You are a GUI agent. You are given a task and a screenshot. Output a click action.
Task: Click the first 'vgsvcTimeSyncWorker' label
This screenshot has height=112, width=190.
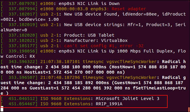click(x=131, y=62)
